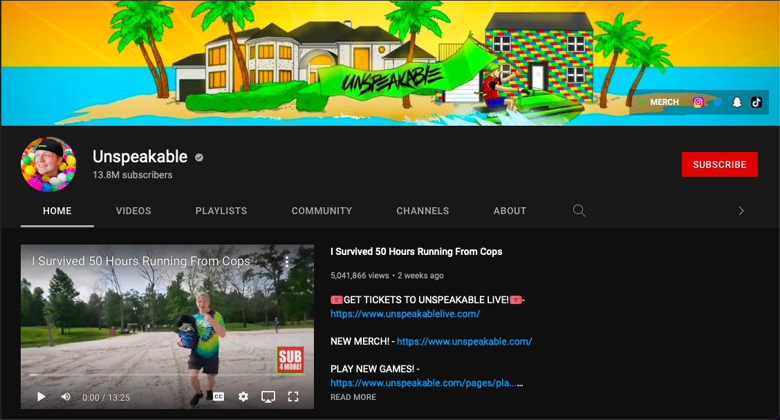
Task: Open the Snapchat link in the banner
Action: [x=736, y=102]
